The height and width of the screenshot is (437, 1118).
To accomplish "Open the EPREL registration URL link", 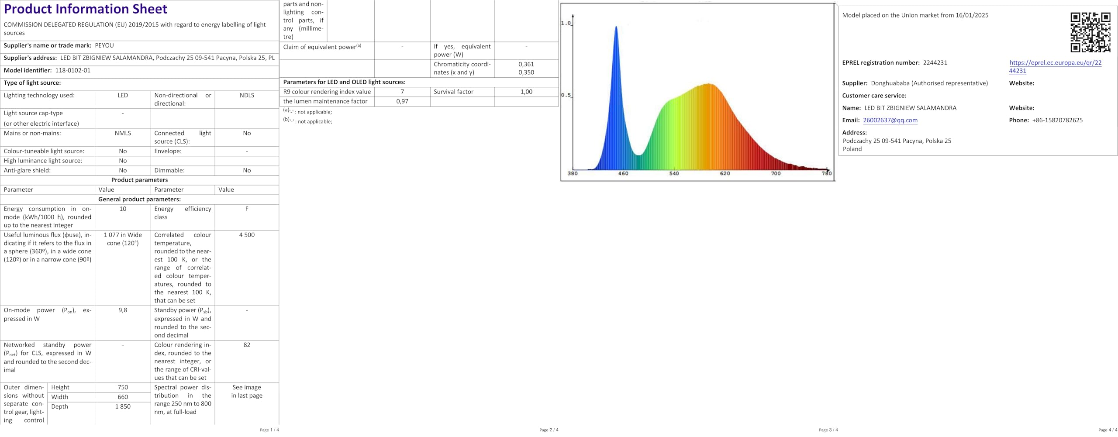I will (1055, 67).
